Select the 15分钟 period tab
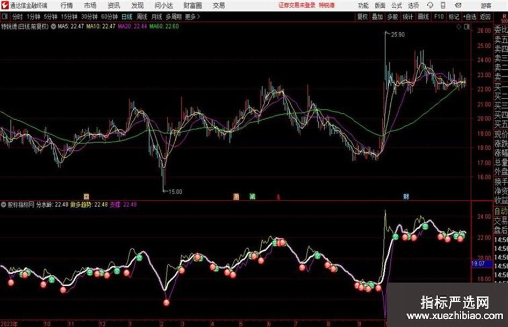Screen dimensions: 508x327 click(69, 17)
